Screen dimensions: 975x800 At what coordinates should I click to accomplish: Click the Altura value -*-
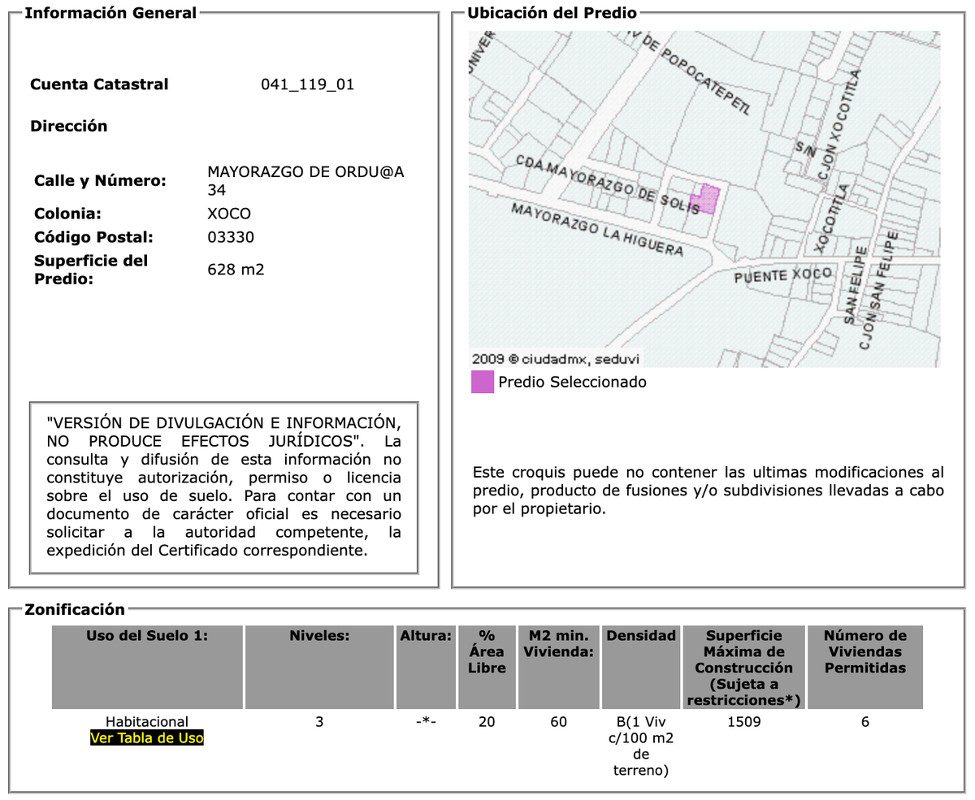click(426, 721)
